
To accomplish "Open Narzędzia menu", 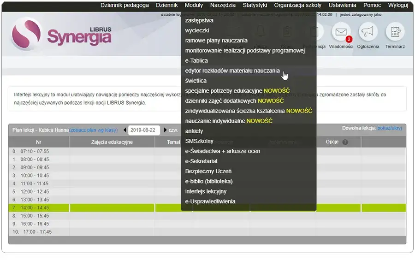I will pyautogui.click(x=223, y=5).
